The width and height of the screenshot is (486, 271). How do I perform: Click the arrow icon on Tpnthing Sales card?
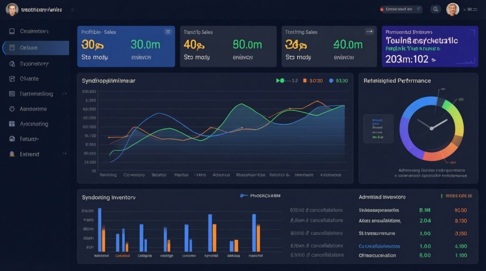[369, 32]
